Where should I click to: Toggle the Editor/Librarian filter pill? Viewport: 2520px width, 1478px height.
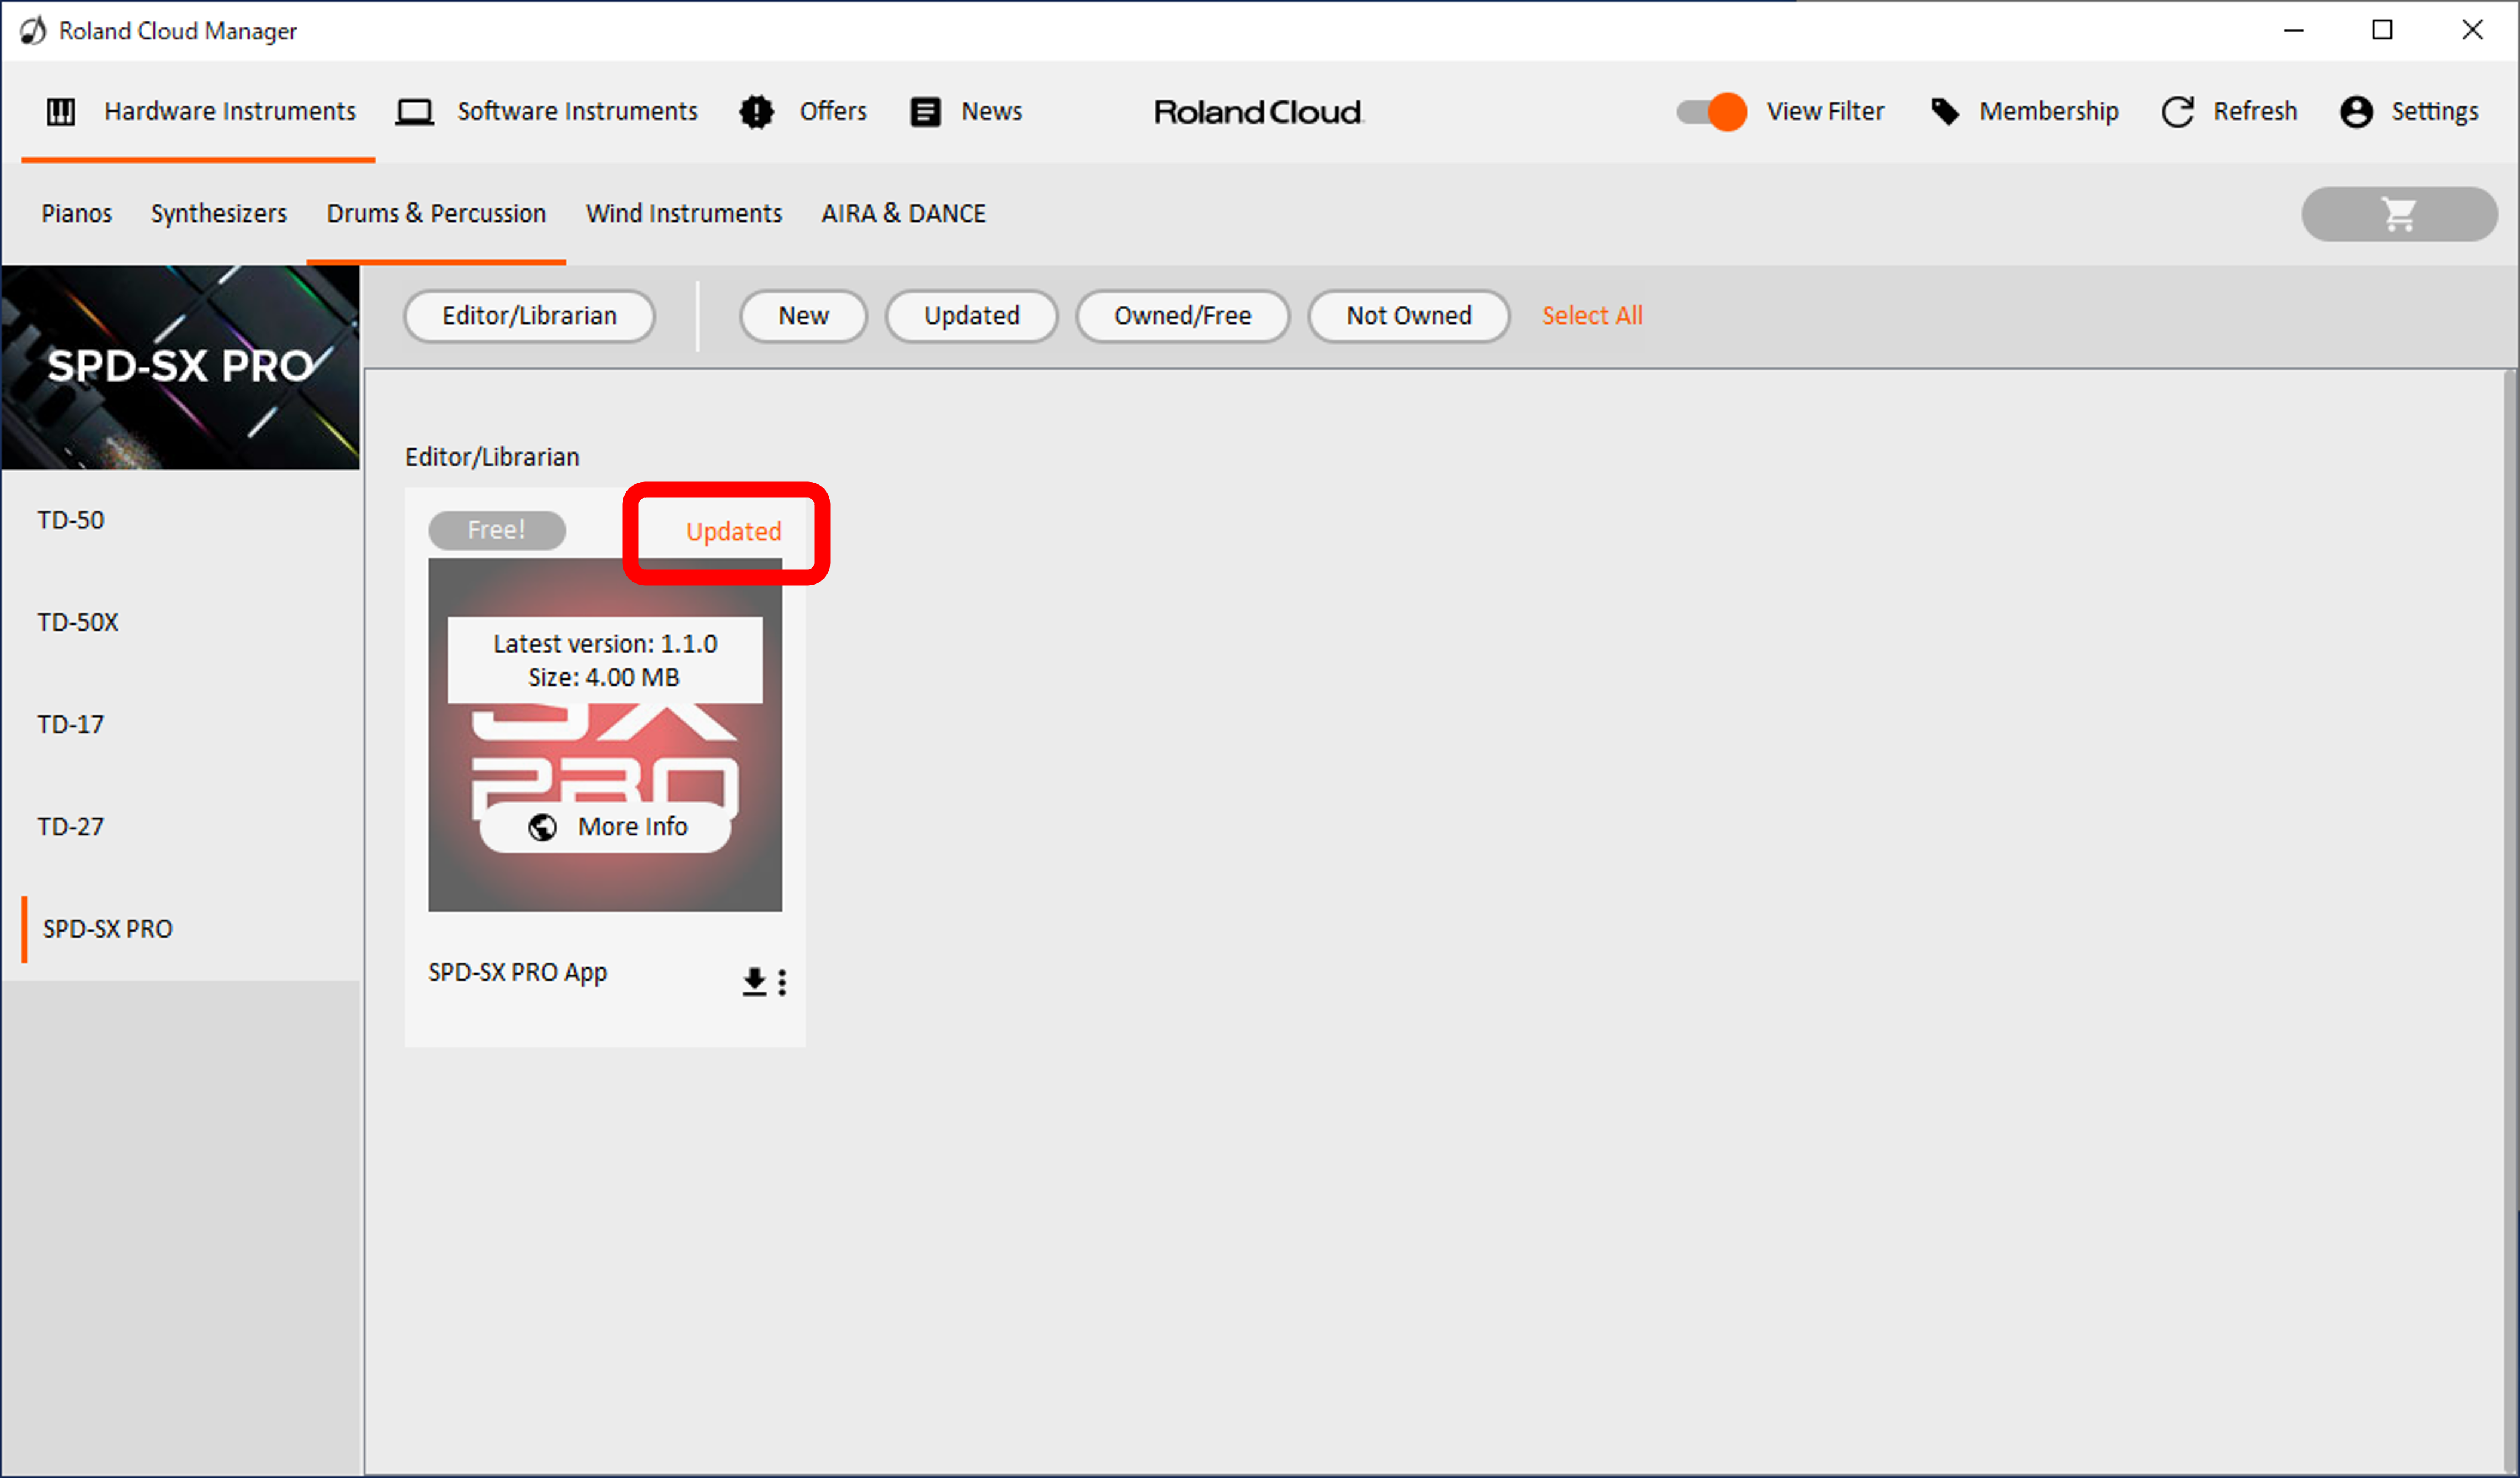[529, 316]
